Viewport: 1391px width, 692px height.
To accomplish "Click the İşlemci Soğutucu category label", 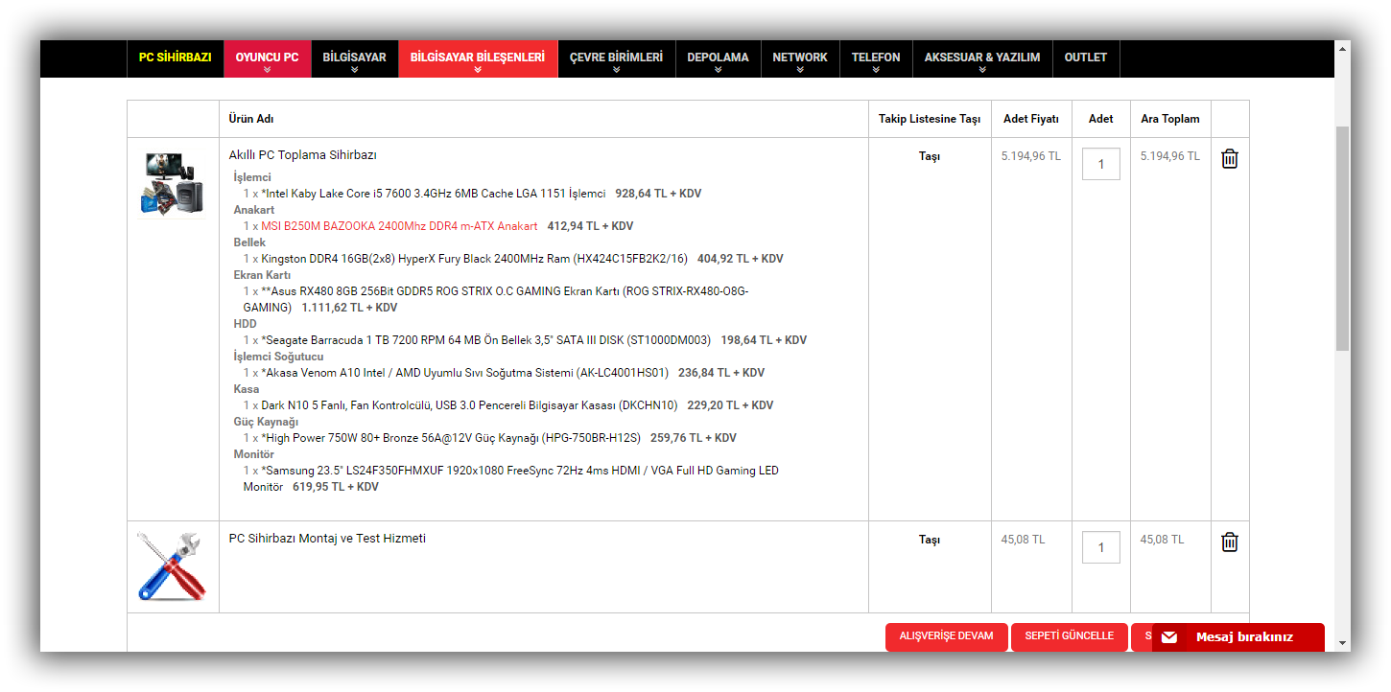I will (278, 357).
